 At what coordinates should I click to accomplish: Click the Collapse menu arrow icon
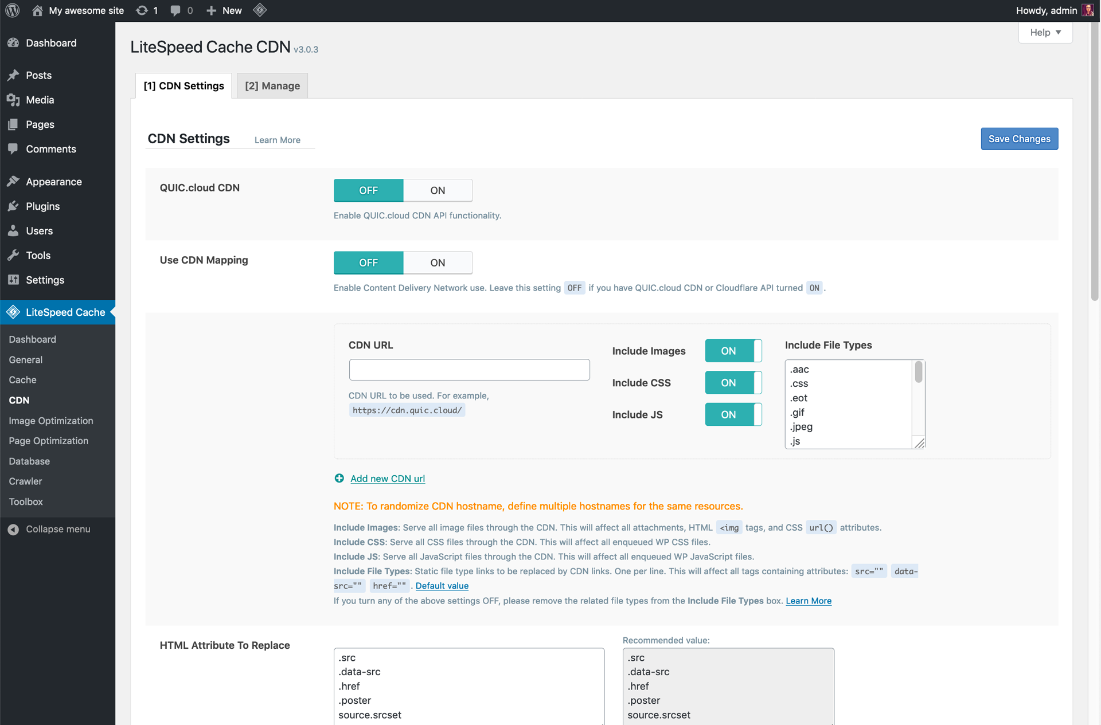[14, 529]
